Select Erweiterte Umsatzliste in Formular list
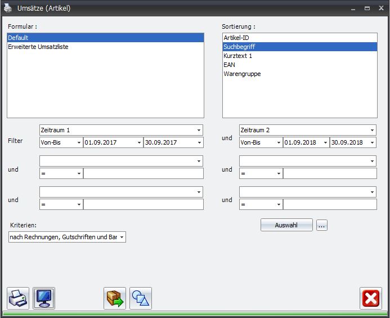Viewport: 390px width, 318px height. 38,47
